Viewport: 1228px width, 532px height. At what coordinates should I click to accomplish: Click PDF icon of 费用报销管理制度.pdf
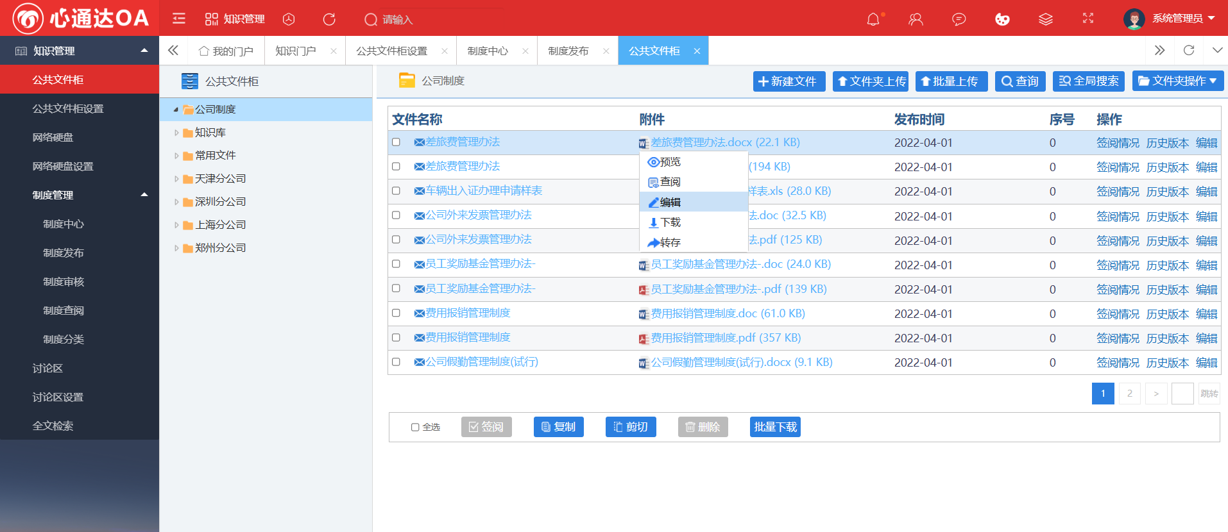tap(644, 338)
